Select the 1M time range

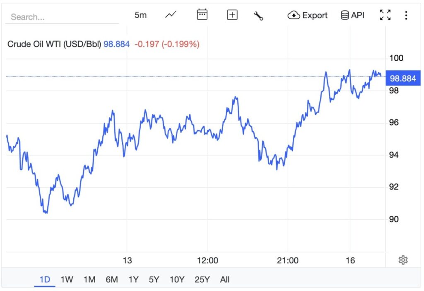pos(89,279)
